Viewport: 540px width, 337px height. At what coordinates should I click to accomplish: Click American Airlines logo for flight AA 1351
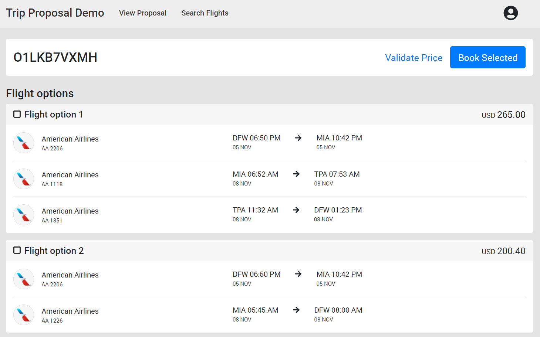(24, 215)
